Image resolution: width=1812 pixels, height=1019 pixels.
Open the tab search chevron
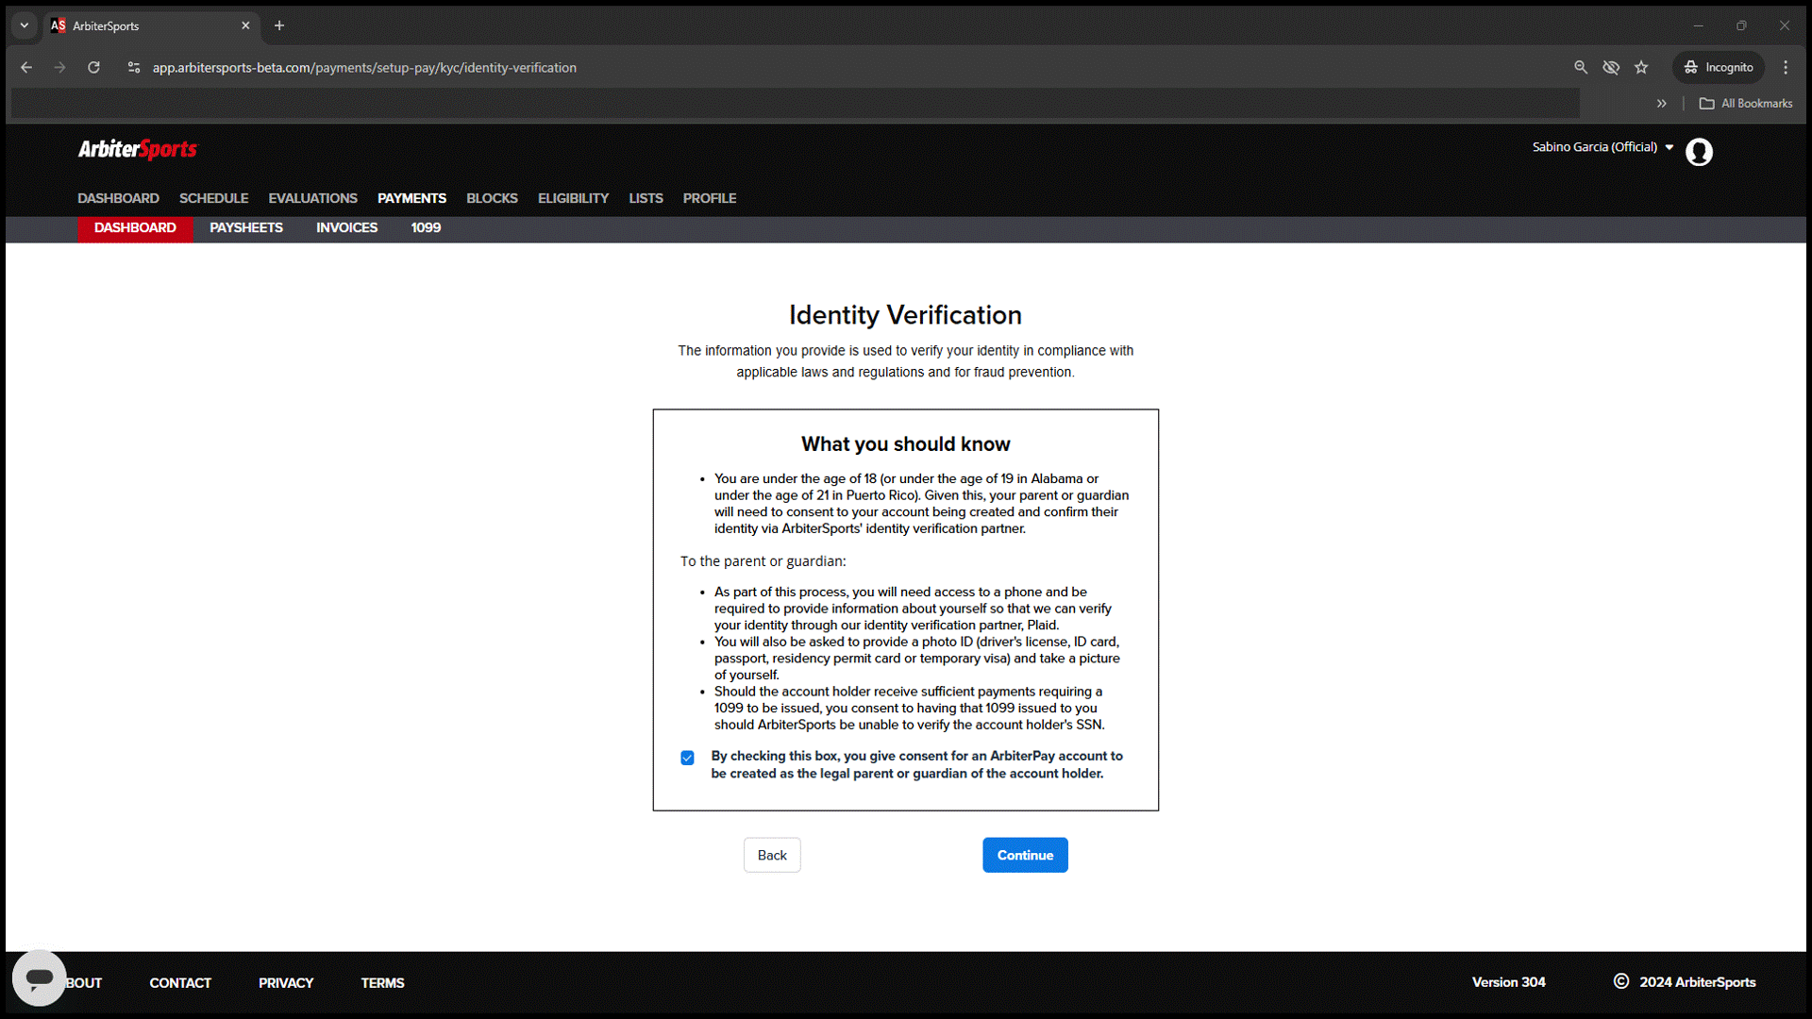click(x=24, y=25)
